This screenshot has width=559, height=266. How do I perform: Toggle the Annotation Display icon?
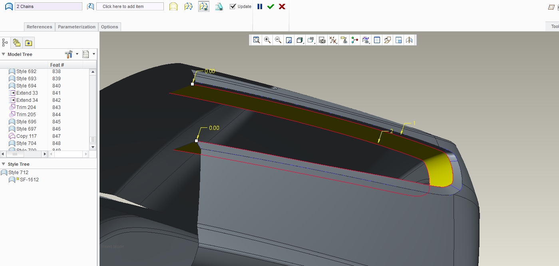click(x=344, y=40)
